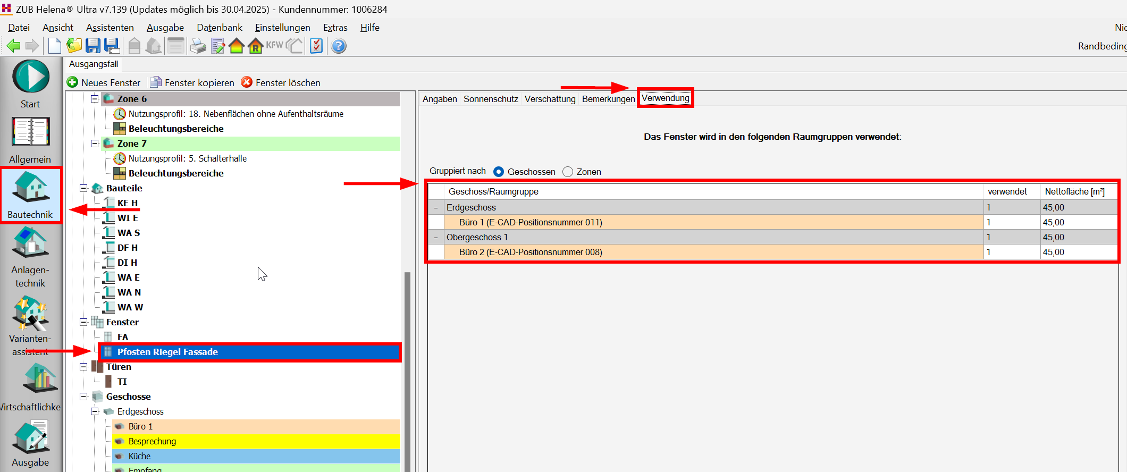
Task: Click the Fenster kopieren button
Action: (x=192, y=82)
